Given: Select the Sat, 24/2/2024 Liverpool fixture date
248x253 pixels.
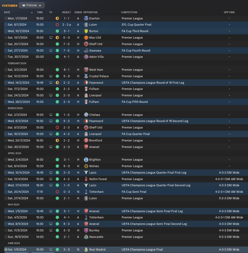Looking at the screenshot, I should tap(18, 95).
